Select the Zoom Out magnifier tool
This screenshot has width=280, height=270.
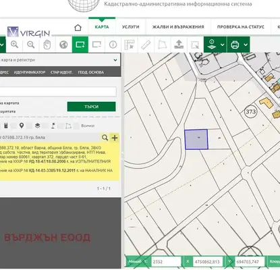coord(31,45)
